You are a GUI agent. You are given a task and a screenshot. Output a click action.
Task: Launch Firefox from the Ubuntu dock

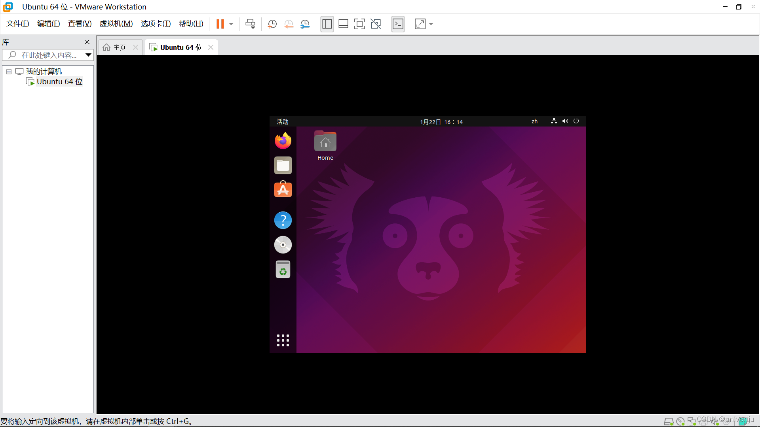coord(283,141)
